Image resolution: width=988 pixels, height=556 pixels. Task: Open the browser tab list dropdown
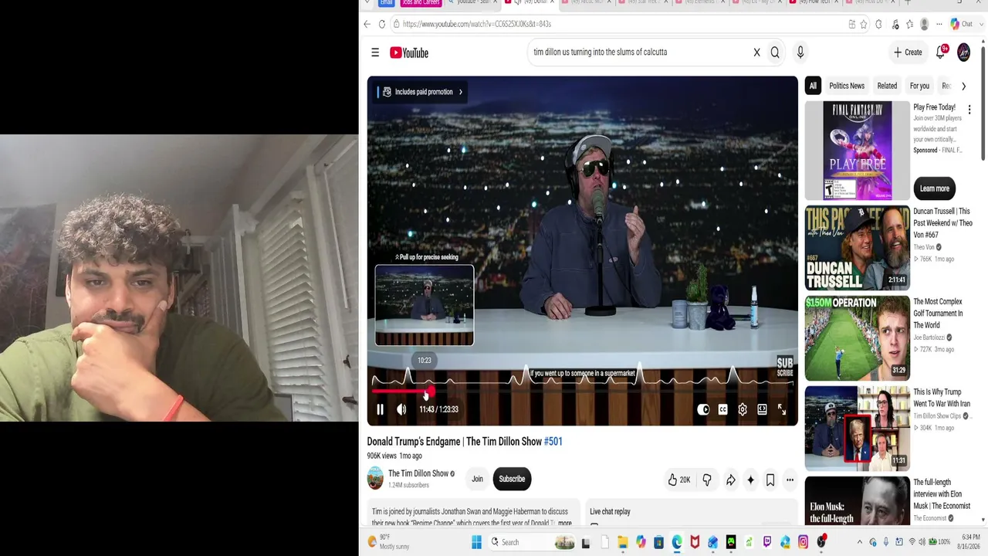point(367,2)
